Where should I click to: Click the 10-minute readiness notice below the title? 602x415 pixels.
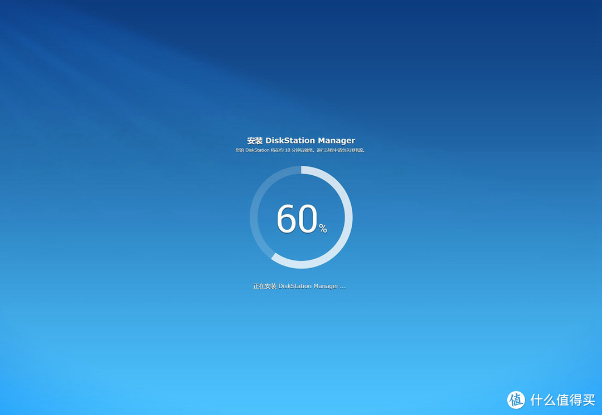click(x=300, y=150)
